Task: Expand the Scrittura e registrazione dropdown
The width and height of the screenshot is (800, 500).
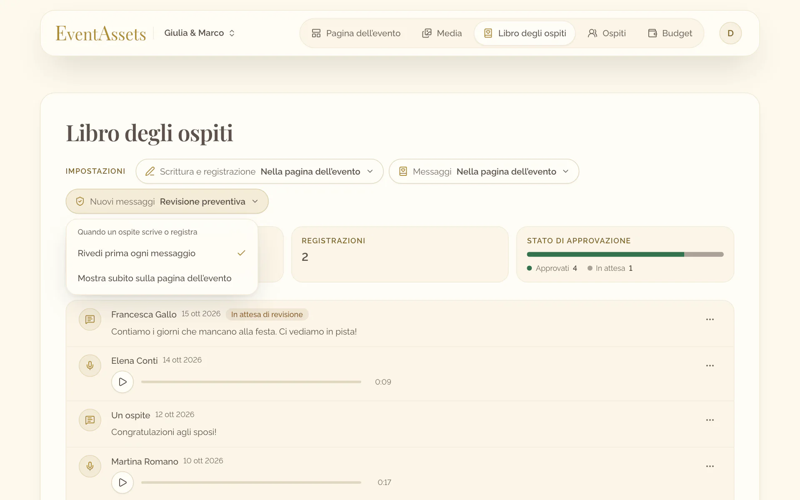Action: [259, 171]
